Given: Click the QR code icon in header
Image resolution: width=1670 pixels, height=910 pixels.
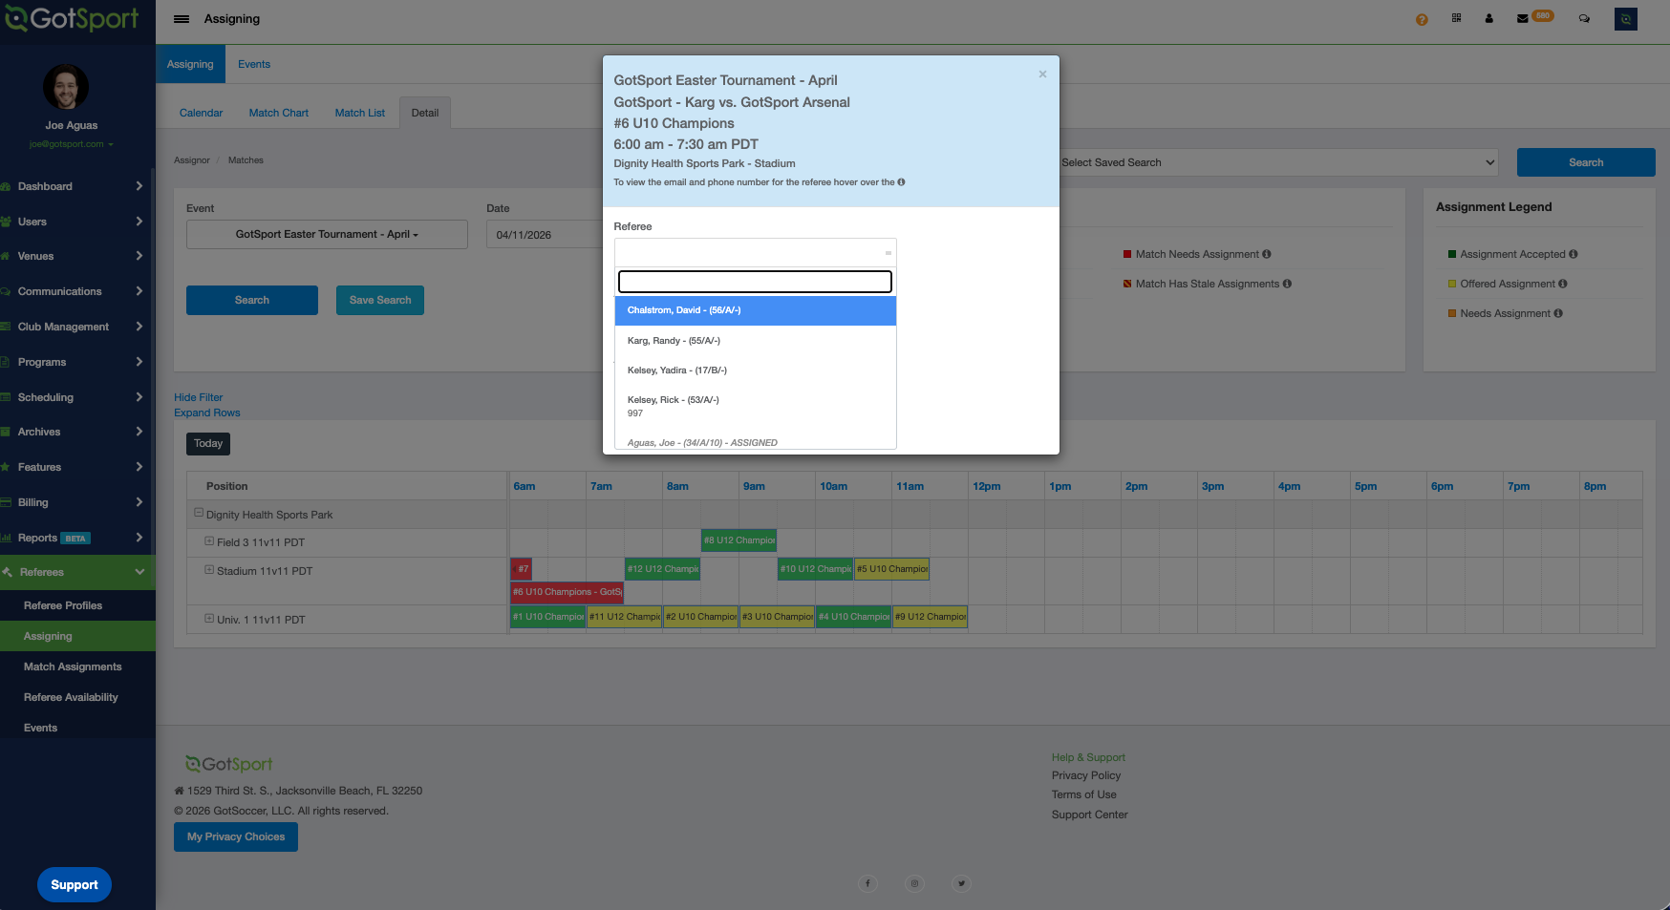Looking at the screenshot, I should pyautogui.click(x=1456, y=18).
